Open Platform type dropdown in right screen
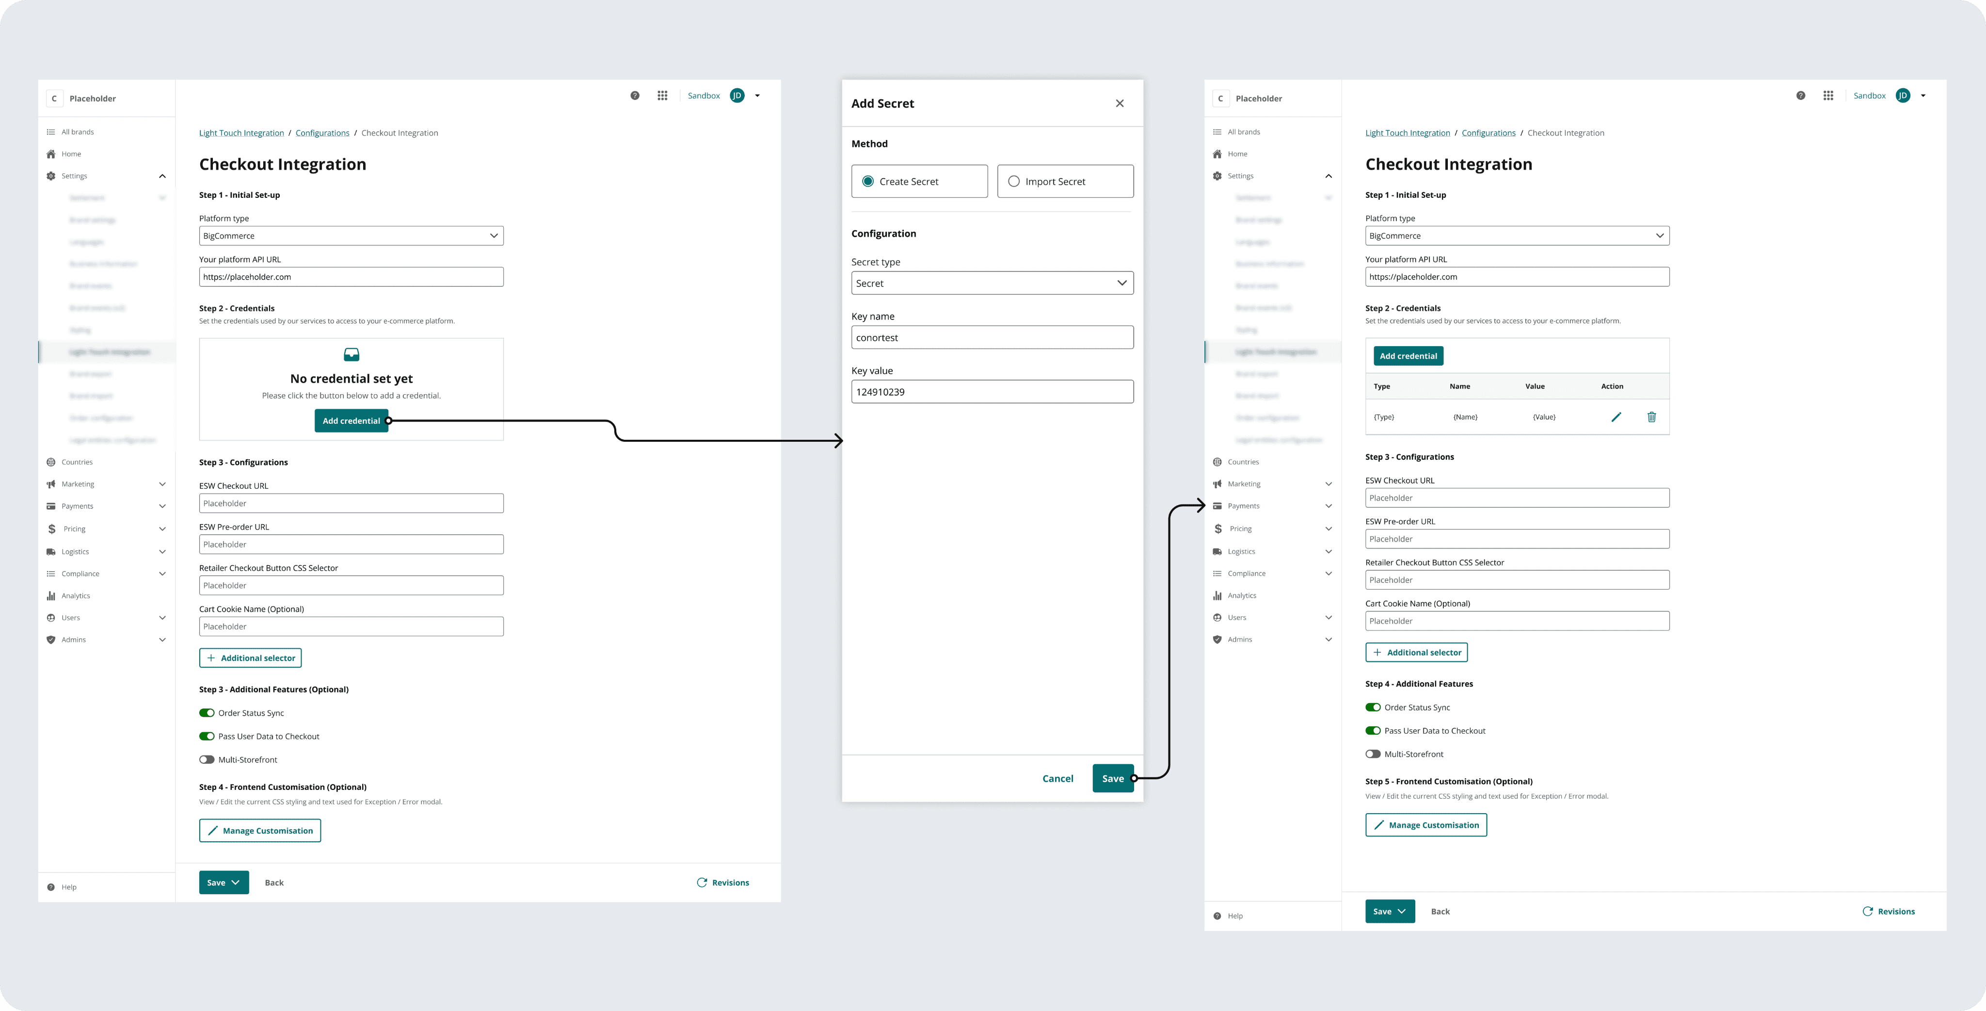 (x=1517, y=236)
